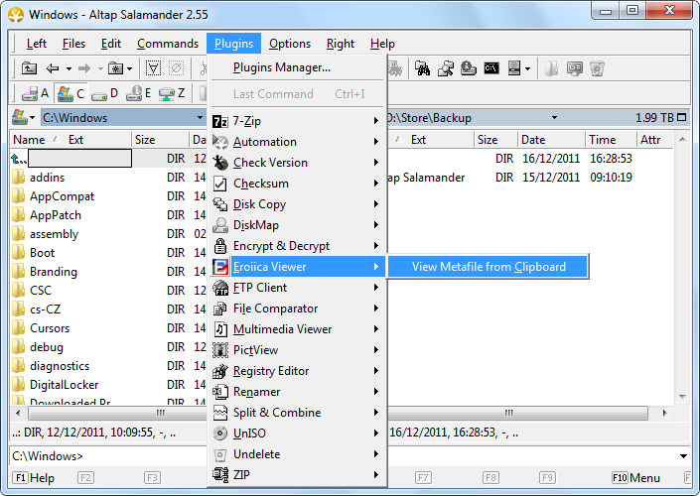Open user menu dropdown arrow in toolbar
The width and height of the screenshot is (700, 496).
527,68
